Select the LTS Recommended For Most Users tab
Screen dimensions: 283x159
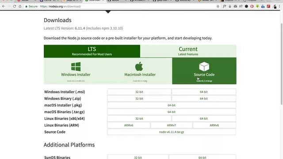[92, 51]
